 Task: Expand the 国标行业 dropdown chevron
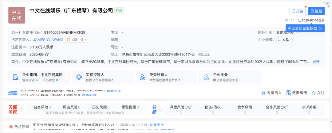tap(297, 32)
